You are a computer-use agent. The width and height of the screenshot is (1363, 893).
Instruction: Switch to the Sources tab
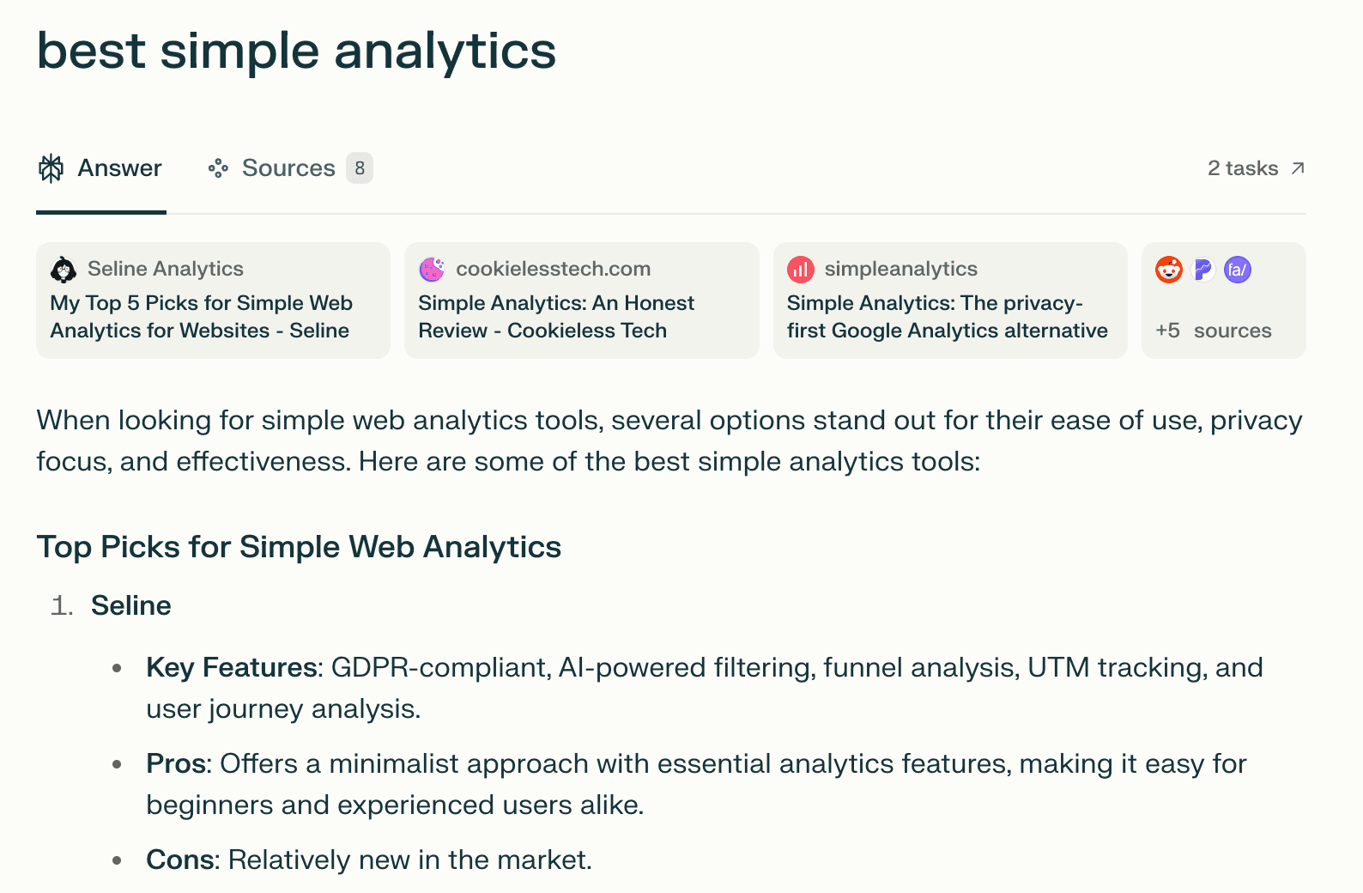coord(288,168)
